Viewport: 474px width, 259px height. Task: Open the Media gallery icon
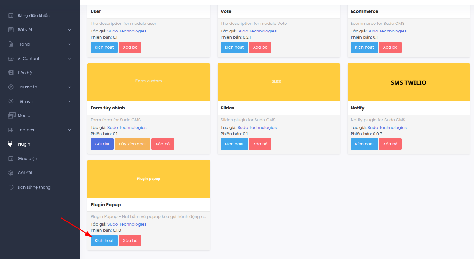(x=11, y=115)
